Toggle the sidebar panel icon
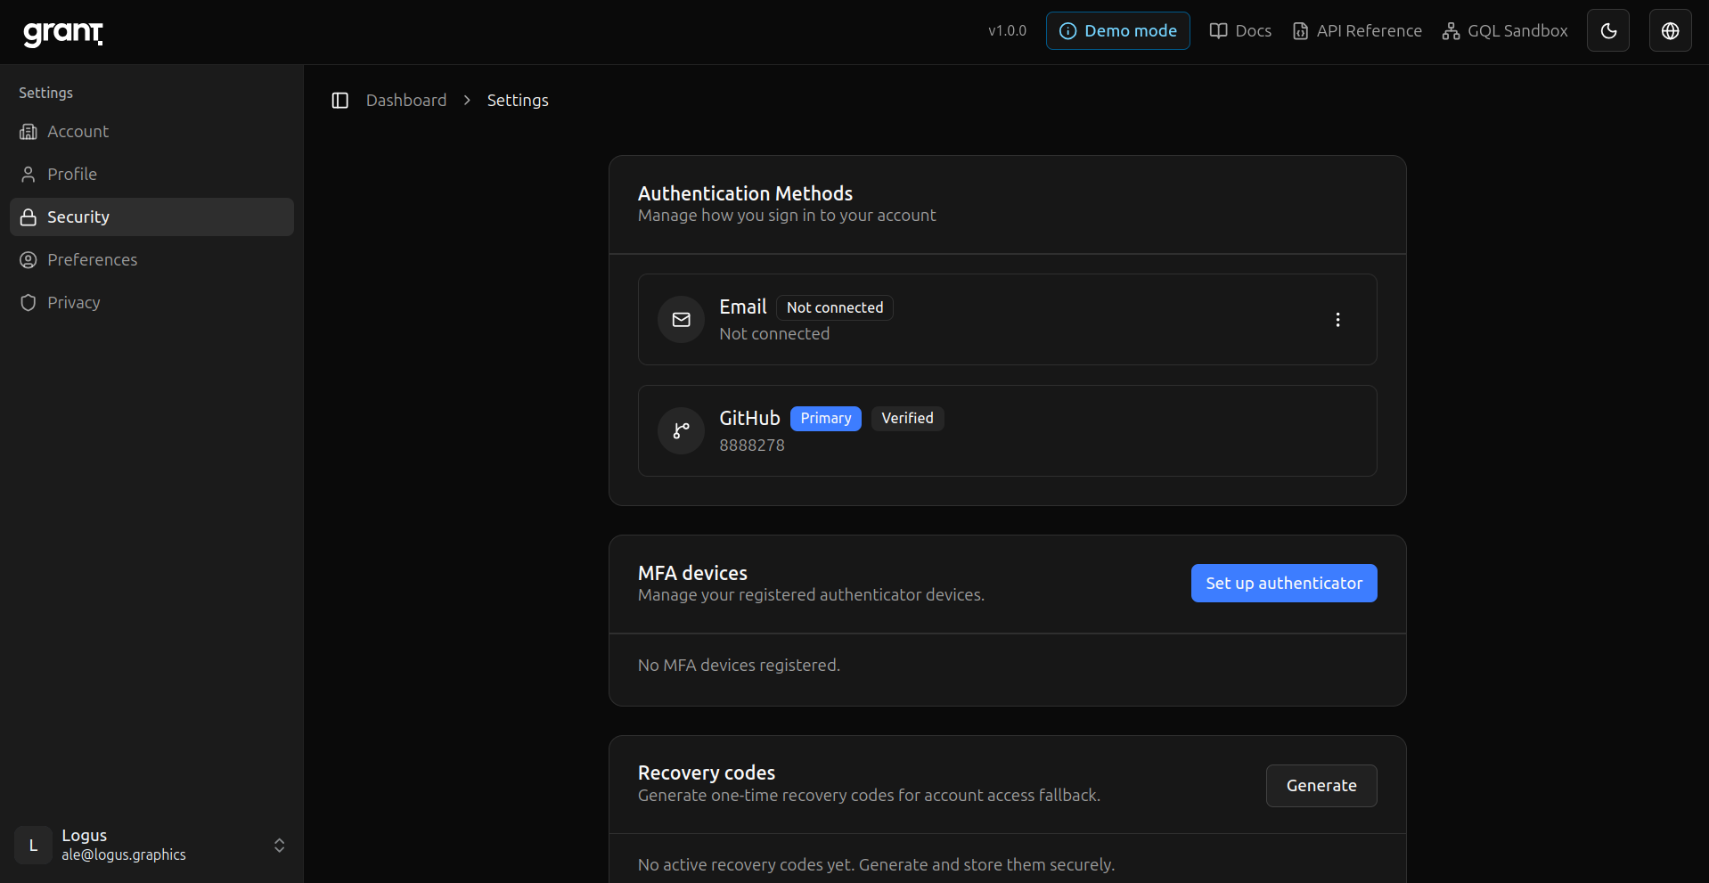Viewport: 1709px width, 883px height. point(339,101)
